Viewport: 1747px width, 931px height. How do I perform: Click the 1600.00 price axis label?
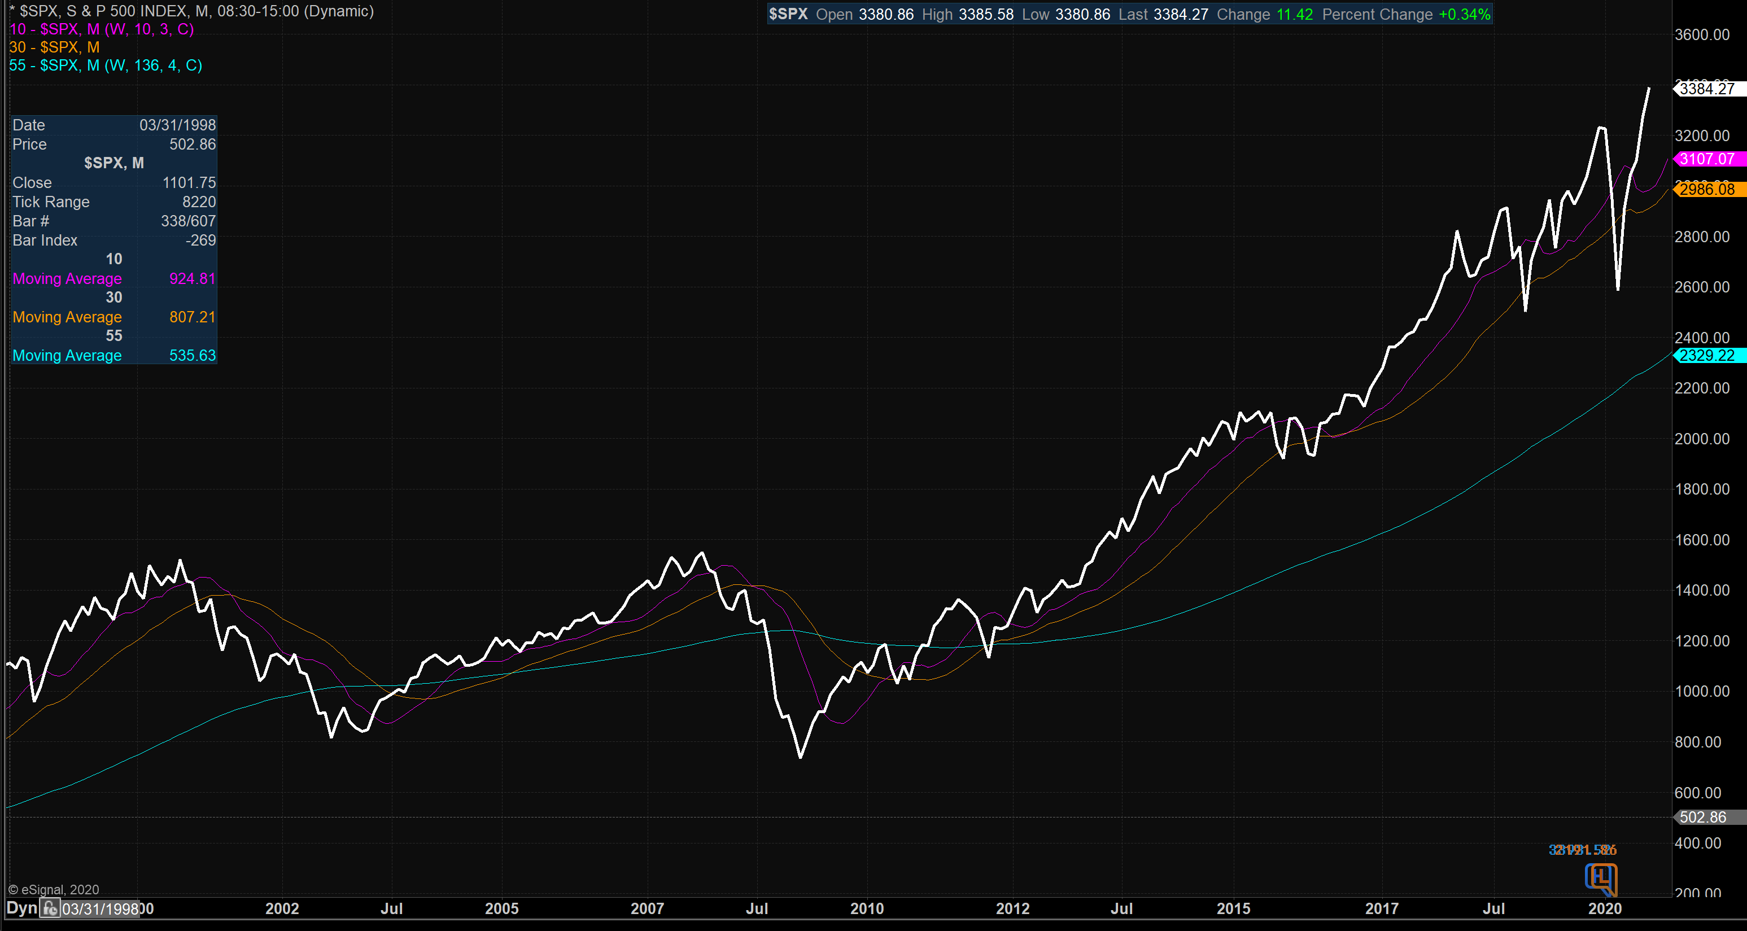click(x=1702, y=540)
